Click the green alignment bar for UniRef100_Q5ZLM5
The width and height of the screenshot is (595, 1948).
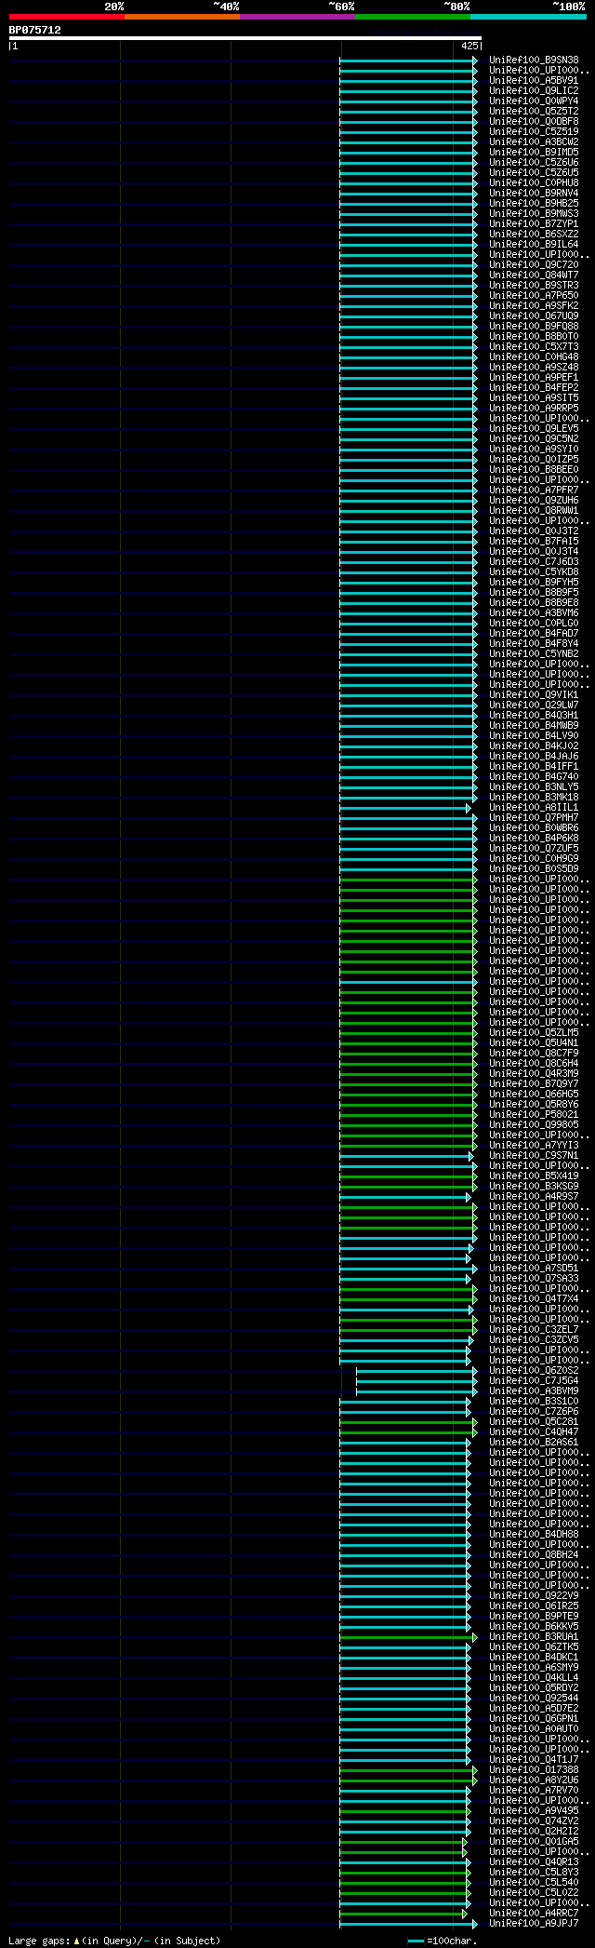pos(408,1034)
